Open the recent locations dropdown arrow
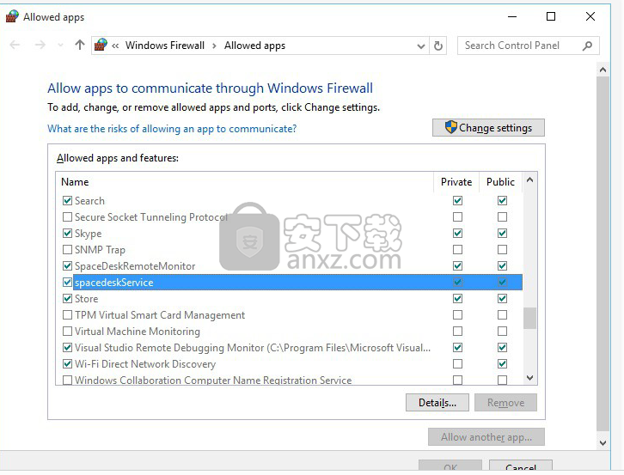 tap(60, 46)
